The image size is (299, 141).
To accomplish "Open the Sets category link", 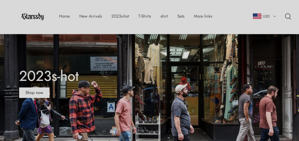I will pos(181,16).
